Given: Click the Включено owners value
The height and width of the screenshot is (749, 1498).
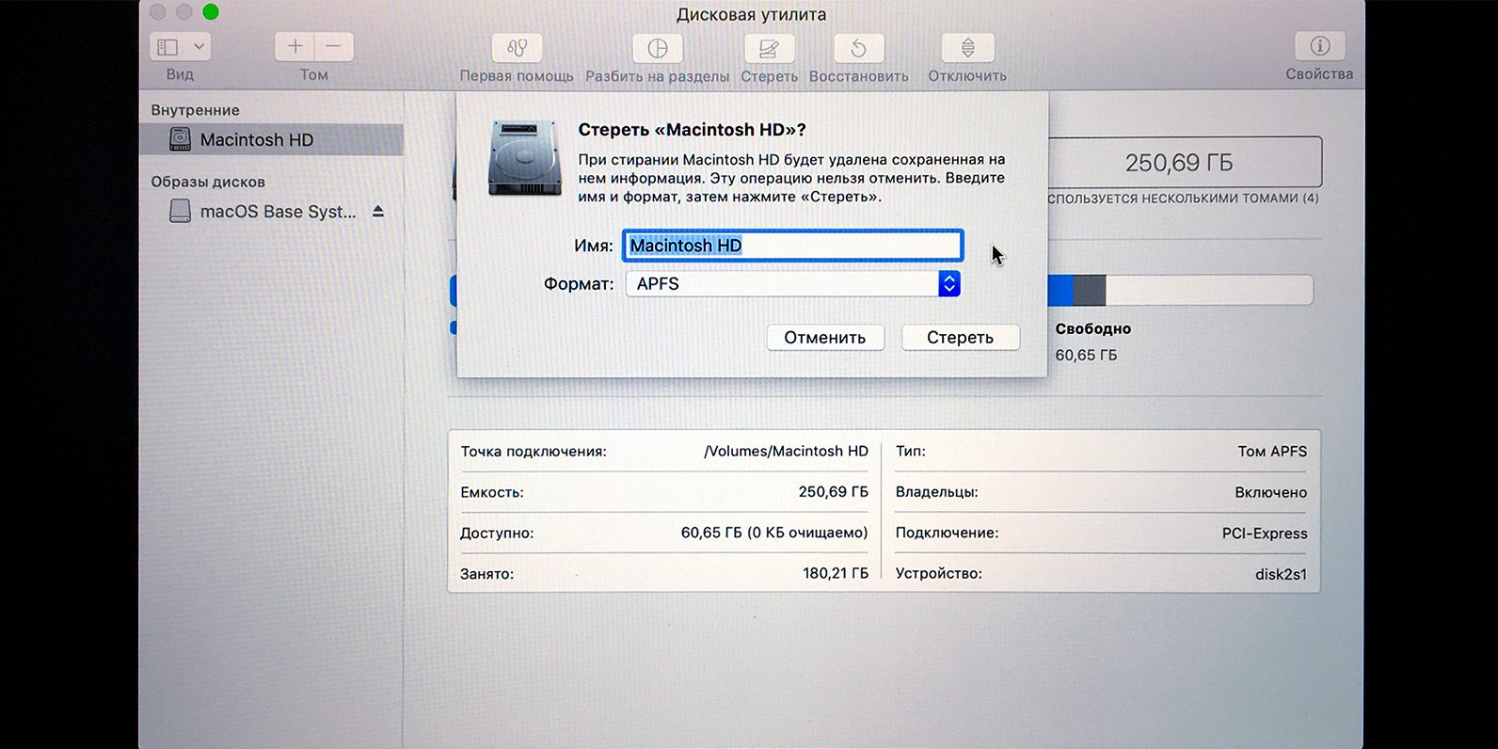Looking at the screenshot, I should pos(1270,492).
